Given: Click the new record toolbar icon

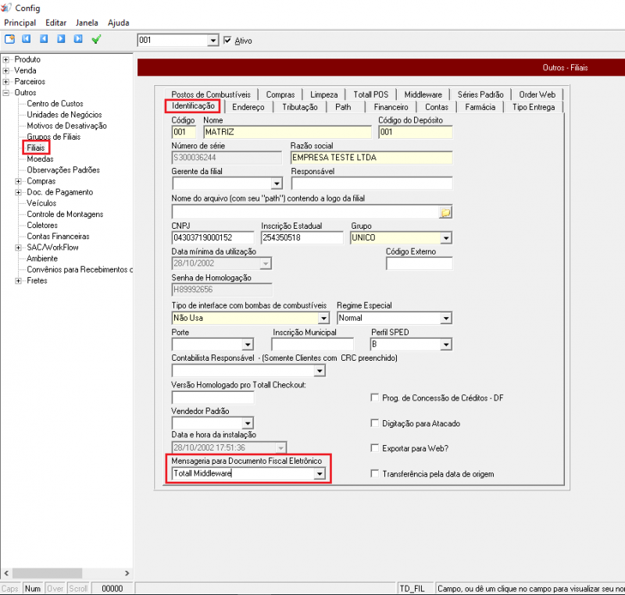Looking at the screenshot, I should point(9,39).
